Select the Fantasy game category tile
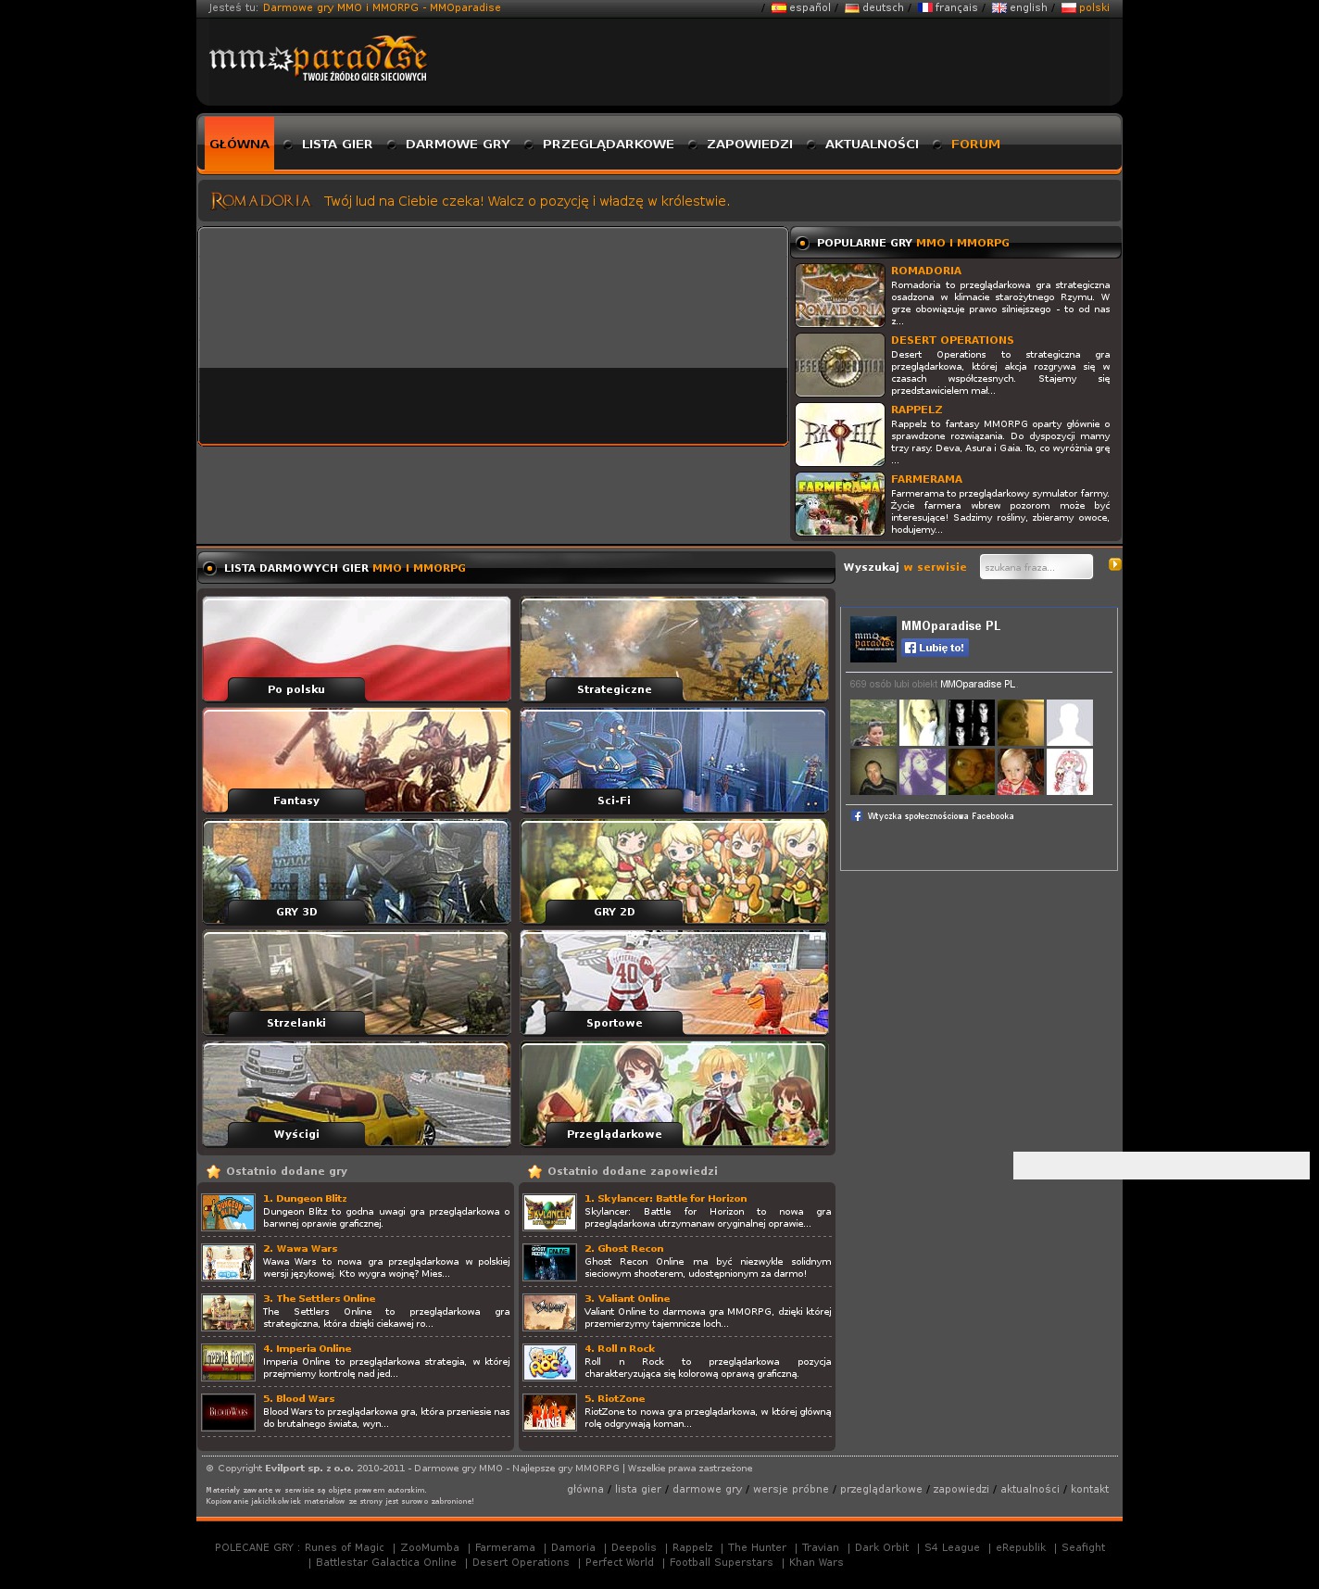 tap(357, 761)
